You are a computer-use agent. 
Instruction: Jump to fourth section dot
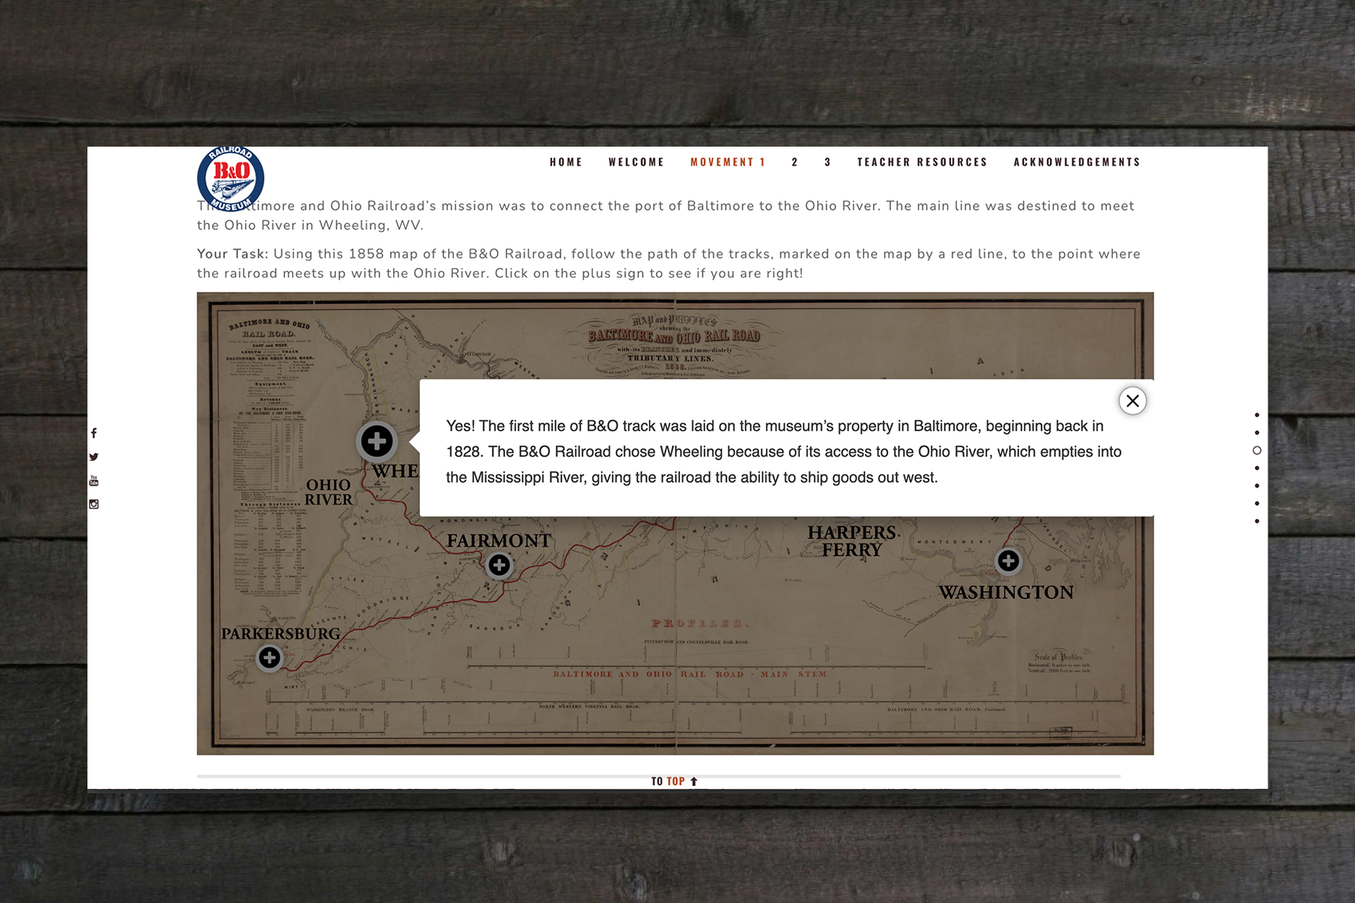1257,468
